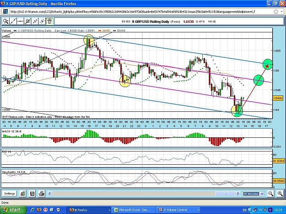Open the 2 Volume Control taskbar group

(178, 210)
